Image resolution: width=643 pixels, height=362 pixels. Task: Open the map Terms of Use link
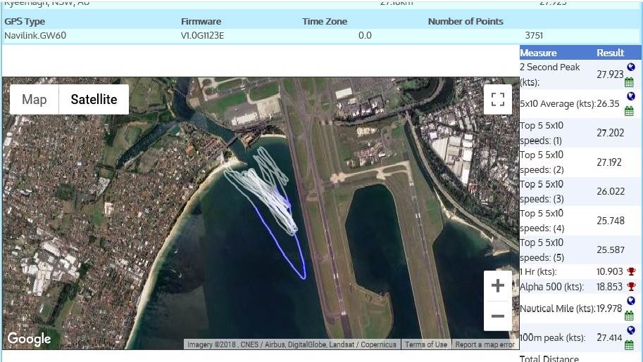425,344
